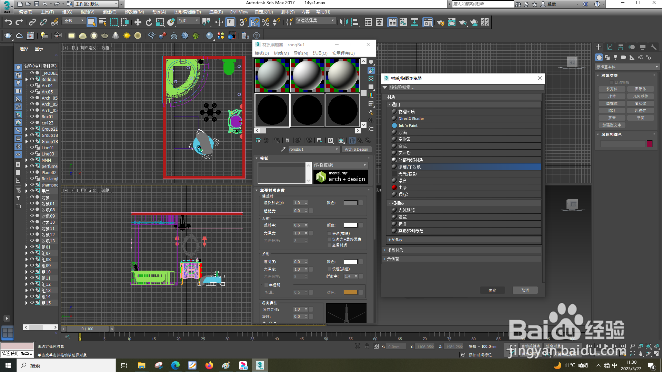Open the Modify tab in command panel

click(610, 47)
